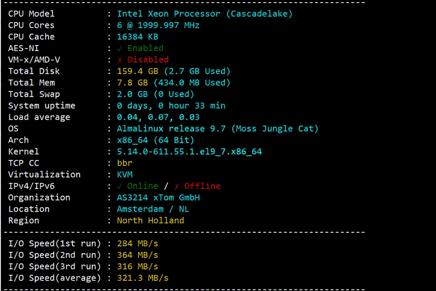Click the '284 MB/s' value
The image size is (436, 291).
click(x=138, y=243)
